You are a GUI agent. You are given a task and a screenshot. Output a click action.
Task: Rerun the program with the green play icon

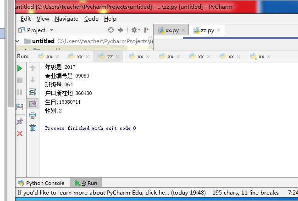20,68
